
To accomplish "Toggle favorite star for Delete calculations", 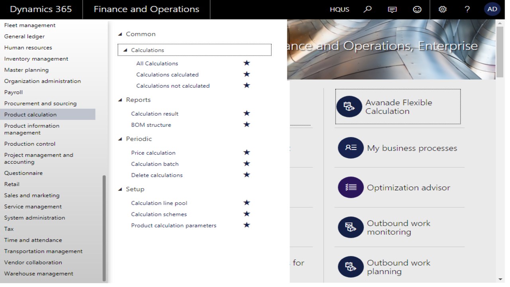I will pos(247,175).
